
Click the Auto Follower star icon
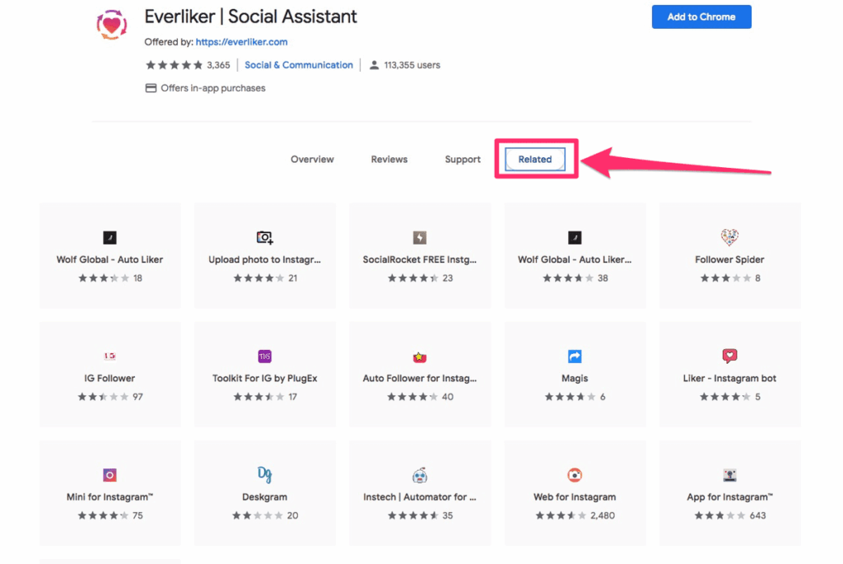click(420, 356)
